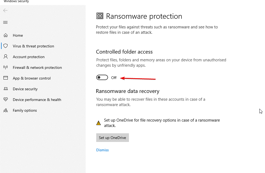
Task: Click the Set up OneDrive button
Action: pyautogui.click(x=112, y=137)
